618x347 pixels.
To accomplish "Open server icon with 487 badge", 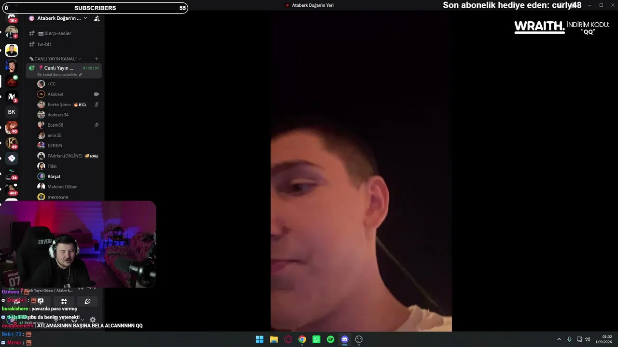I will [12, 189].
